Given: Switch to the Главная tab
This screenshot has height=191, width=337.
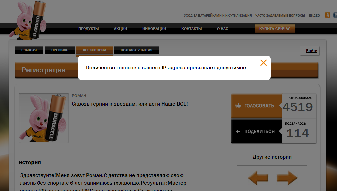Looking at the screenshot, I should point(29,50).
